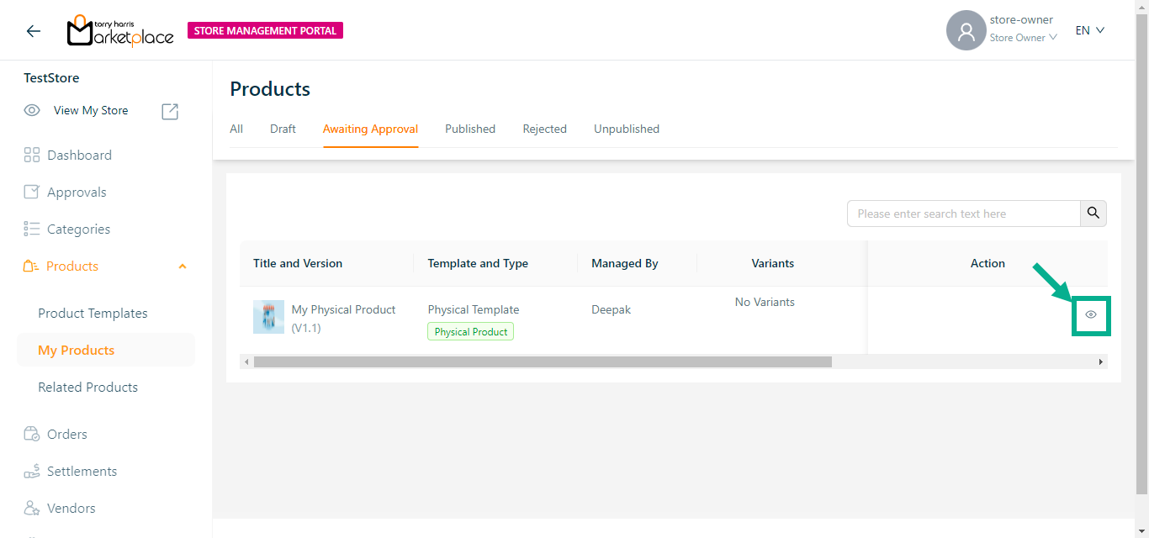Click the back arrow icon

pyautogui.click(x=33, y=31)
